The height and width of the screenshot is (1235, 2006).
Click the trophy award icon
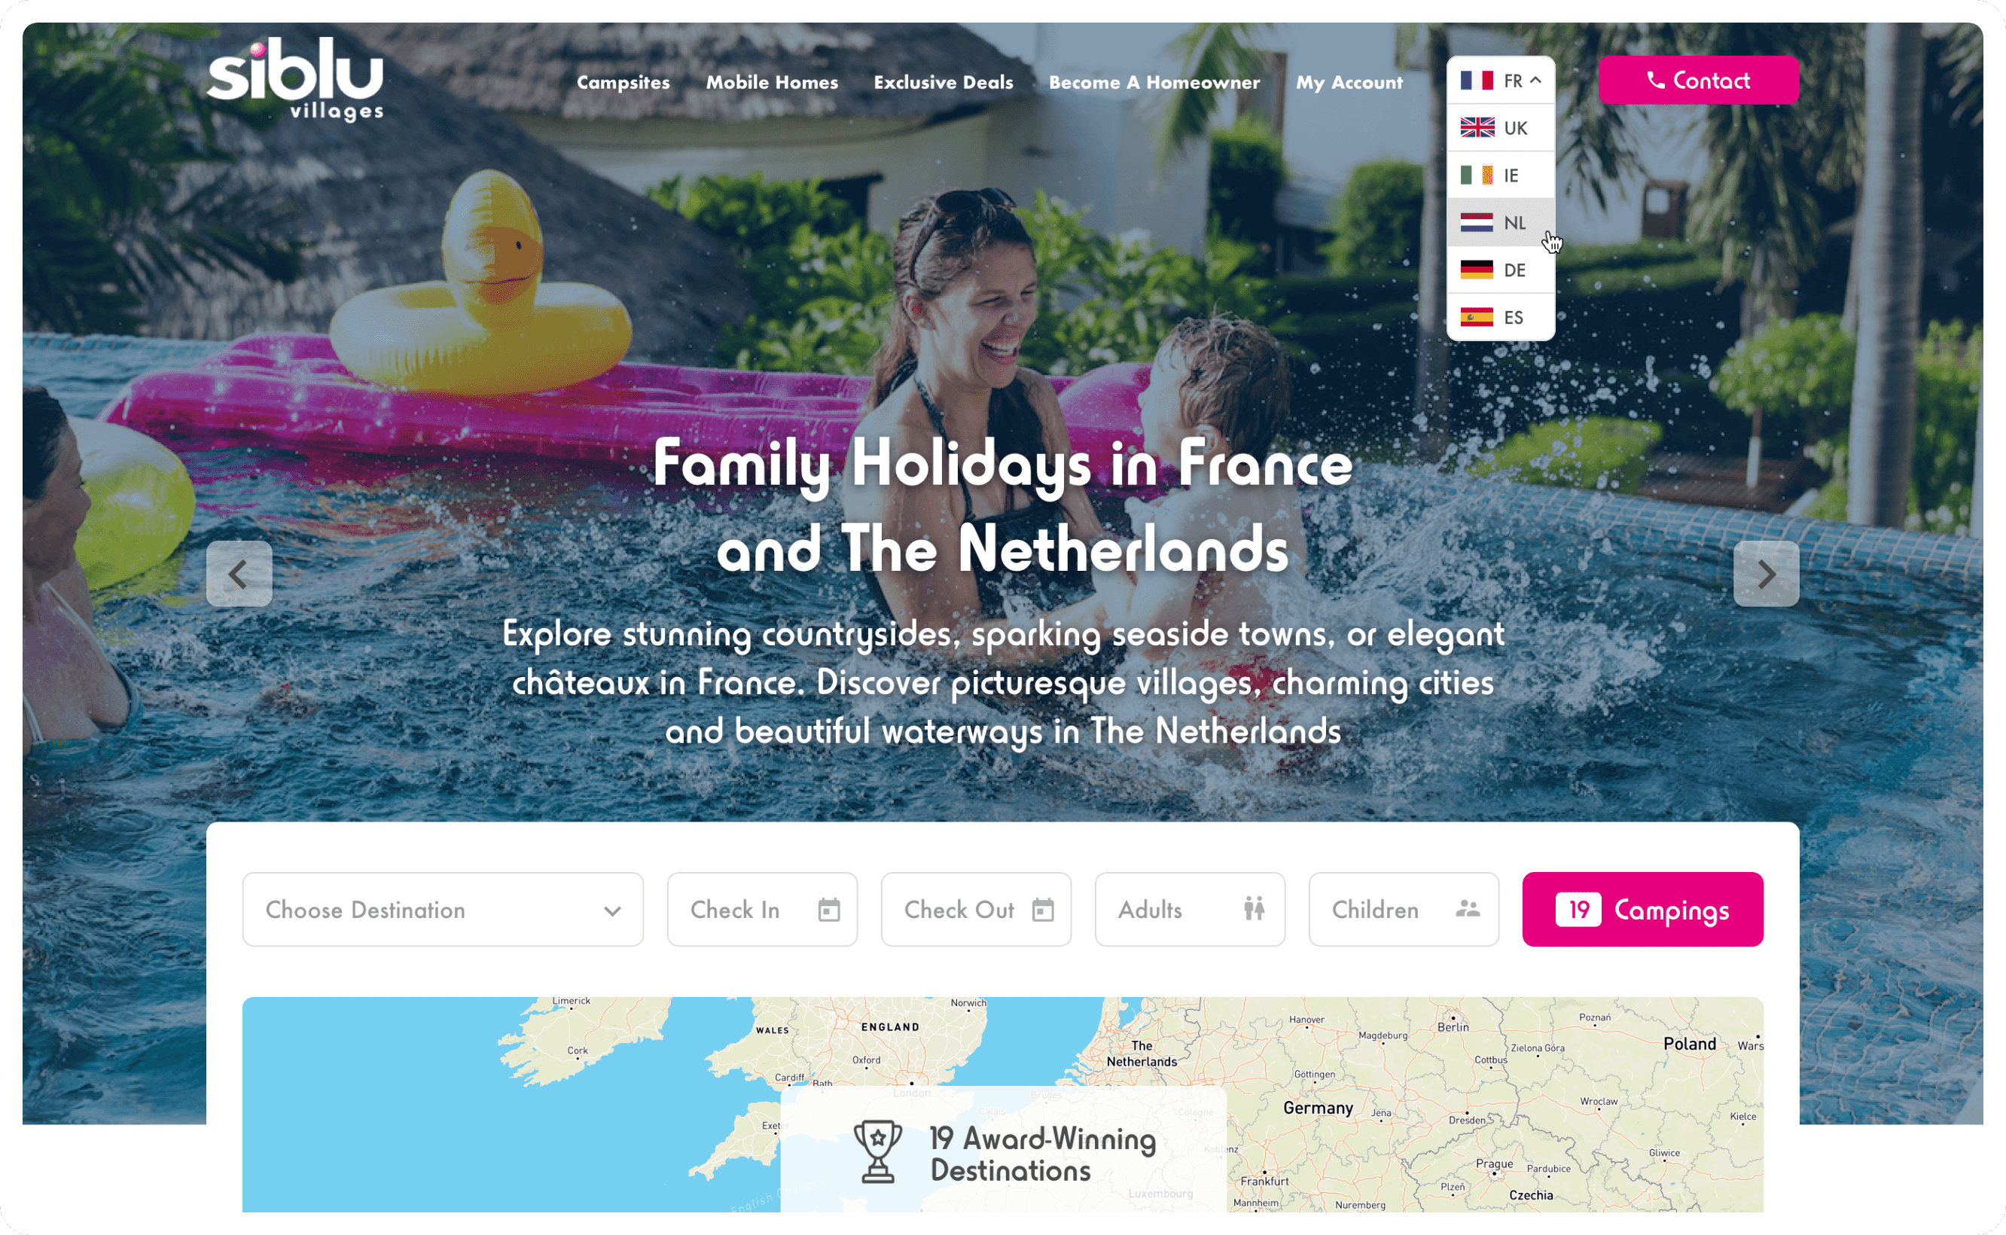(x=877, y=1151)
